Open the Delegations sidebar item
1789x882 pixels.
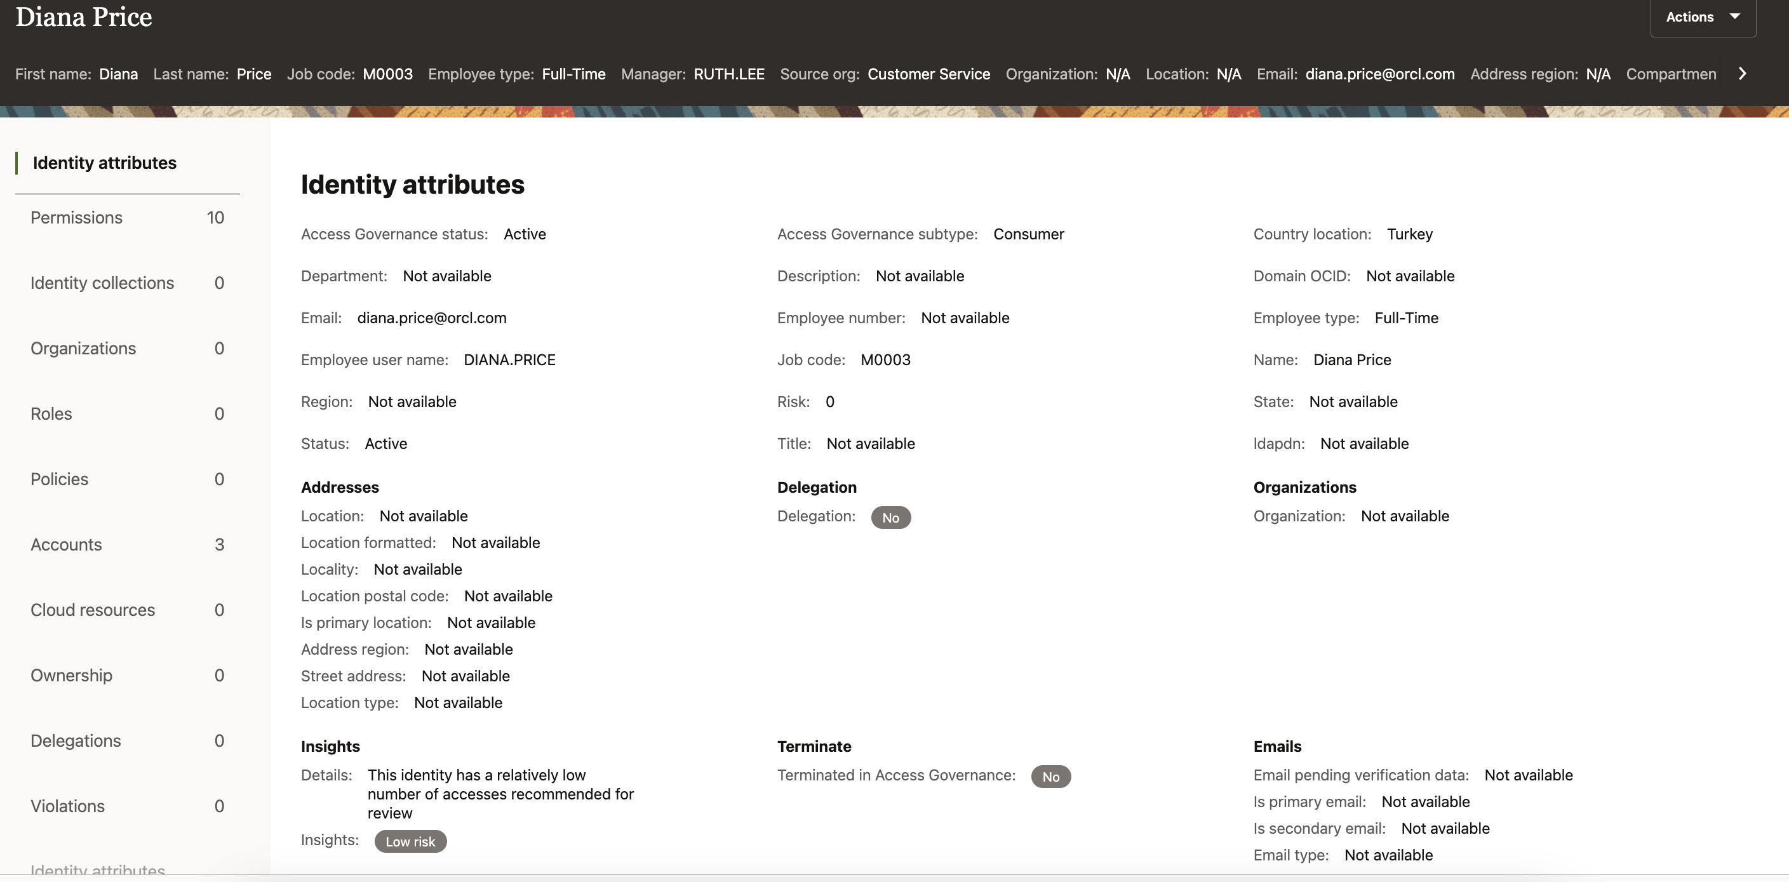tap(76, 740)
